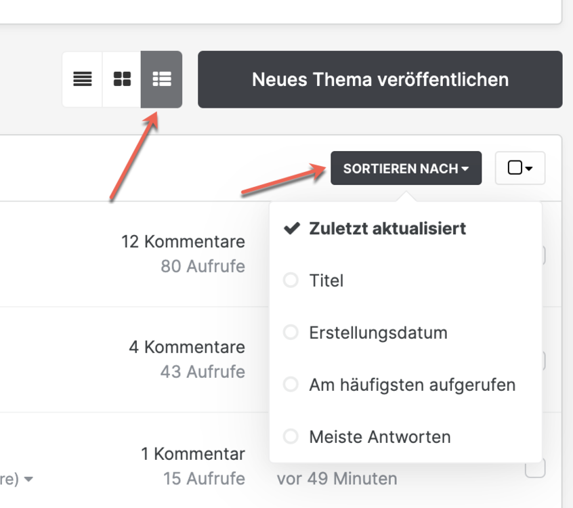The width and height of the screenshot is (573, 508).
Task: Switch to the grid view icon
Action: coord(122,79)
